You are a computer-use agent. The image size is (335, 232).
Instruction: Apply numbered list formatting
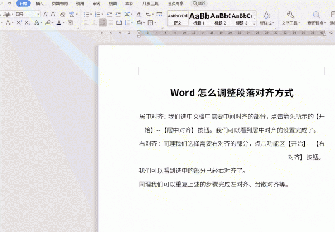97,14
